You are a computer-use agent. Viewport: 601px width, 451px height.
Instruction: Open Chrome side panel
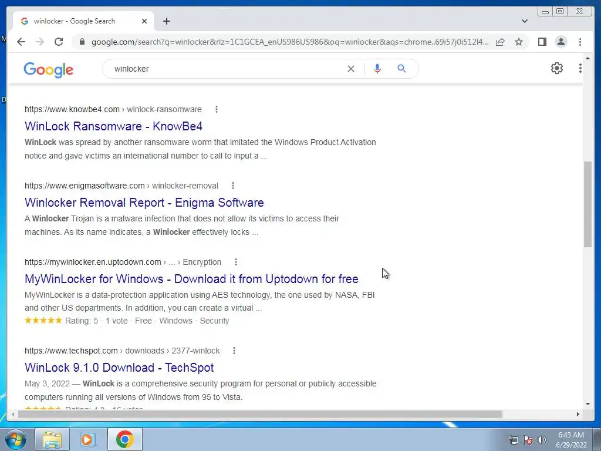(542, 42)
